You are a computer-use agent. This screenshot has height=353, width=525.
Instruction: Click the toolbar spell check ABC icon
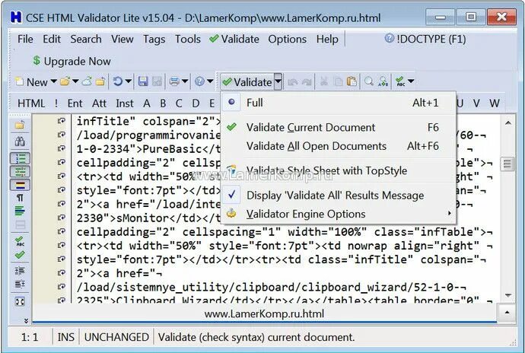[x=399, y=81]
